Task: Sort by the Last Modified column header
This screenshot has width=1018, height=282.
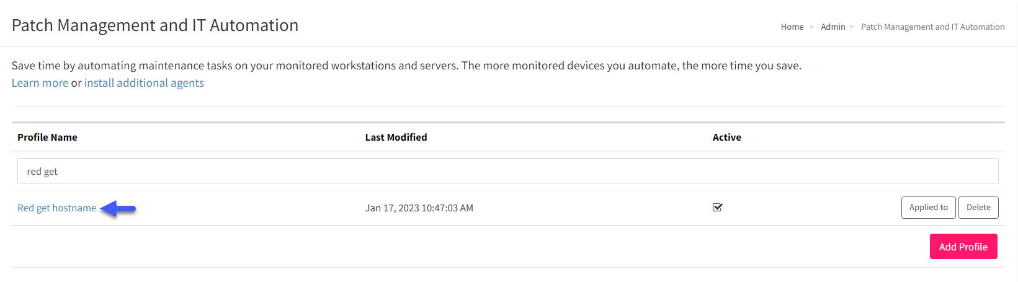Action: tap(396, 137)
